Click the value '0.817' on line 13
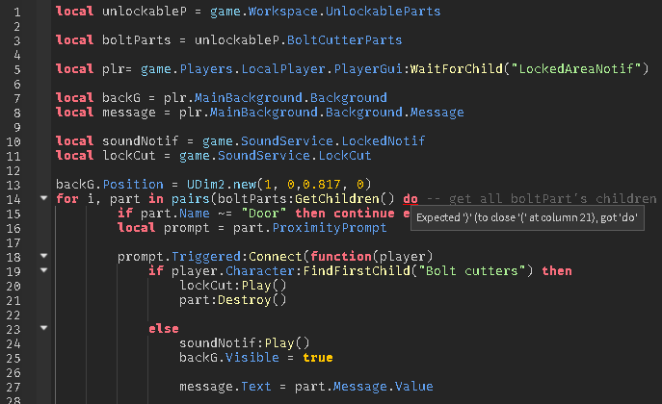Image resolution: width=662 pixels, height=404 pixels. pos(322,184)
